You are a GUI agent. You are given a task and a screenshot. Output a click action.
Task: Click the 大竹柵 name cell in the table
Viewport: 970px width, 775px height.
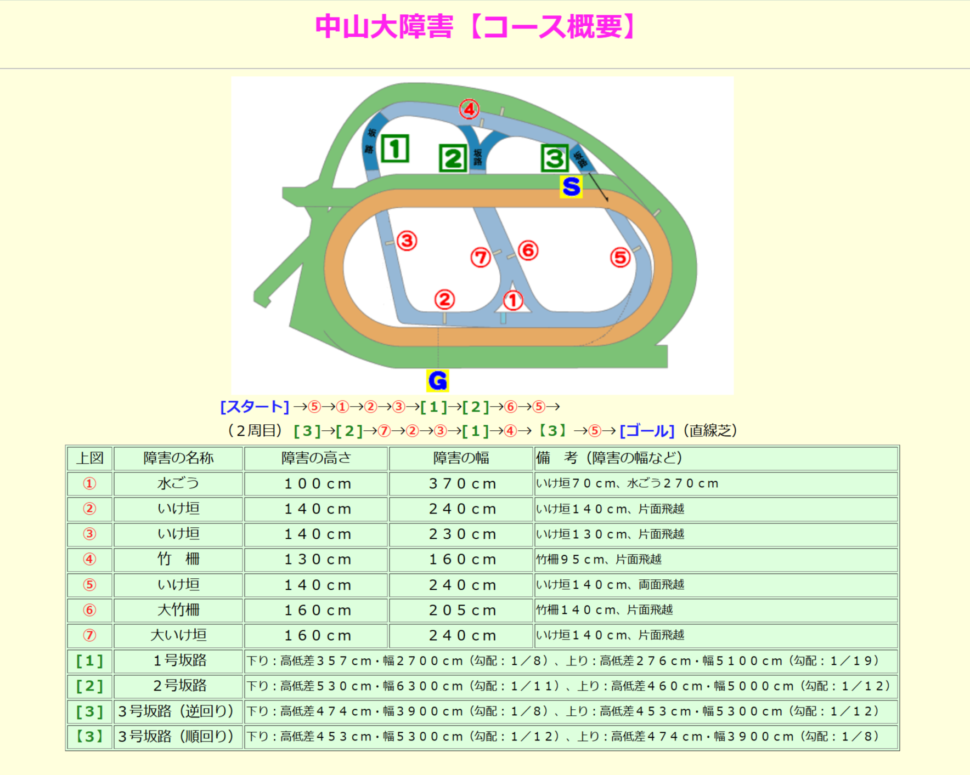(x=178, y=609)
